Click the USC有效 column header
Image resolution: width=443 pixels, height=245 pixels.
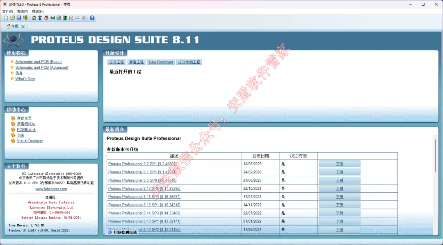[298, 156]
